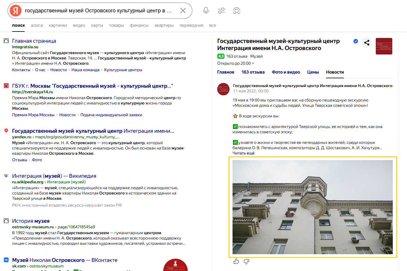Expand post text via 'Читать ещё'
Viewport: 407px width, 271px height.
tap(243, 153)
